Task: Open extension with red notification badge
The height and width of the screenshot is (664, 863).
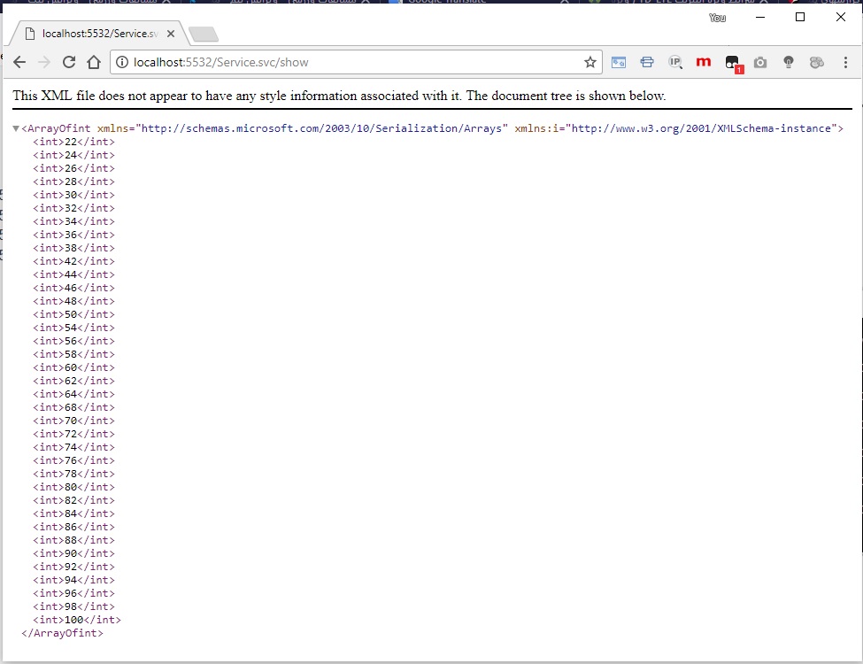Action: pos(732,63)
